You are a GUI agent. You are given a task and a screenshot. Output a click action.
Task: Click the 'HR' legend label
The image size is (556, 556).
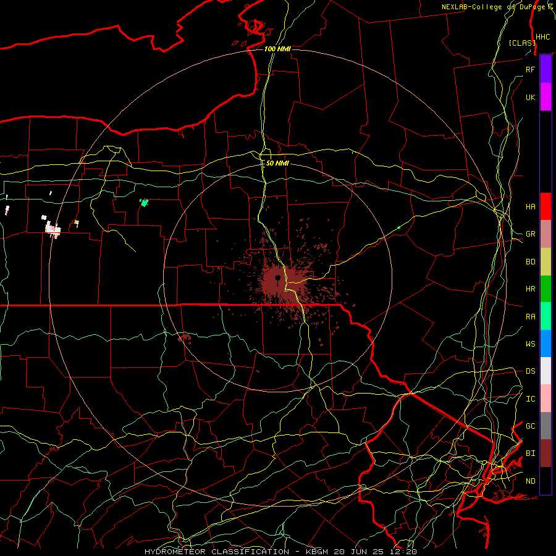click(x=531, y=289)
